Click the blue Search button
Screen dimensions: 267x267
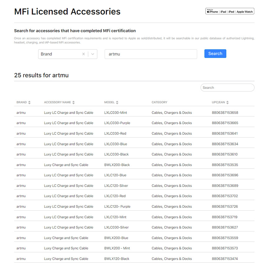(x=215, y=54)
